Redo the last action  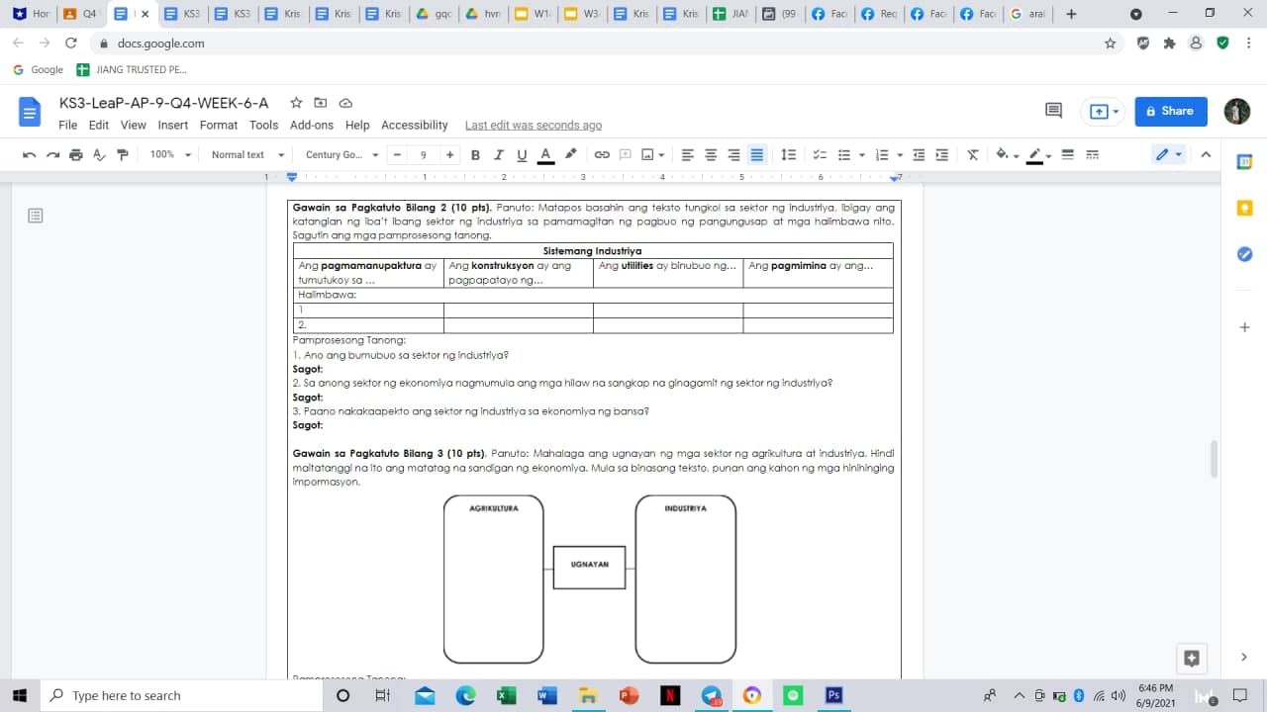(x=52, y=155)
